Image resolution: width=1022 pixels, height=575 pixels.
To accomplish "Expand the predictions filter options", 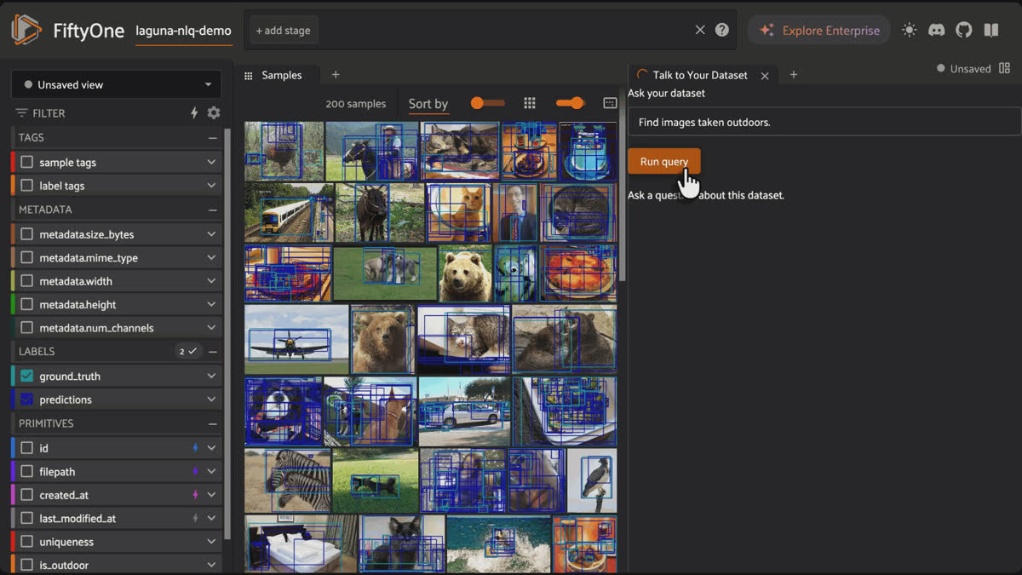I will (x=211, y=400).
